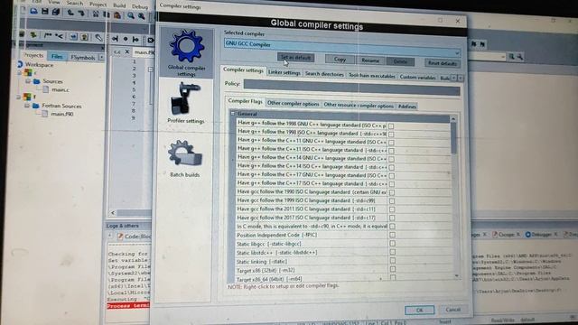Viewport: 578px width, 325px height.
Task: Switch to the Files management tab
Action: pyautogui.click(x=56, y=56)
